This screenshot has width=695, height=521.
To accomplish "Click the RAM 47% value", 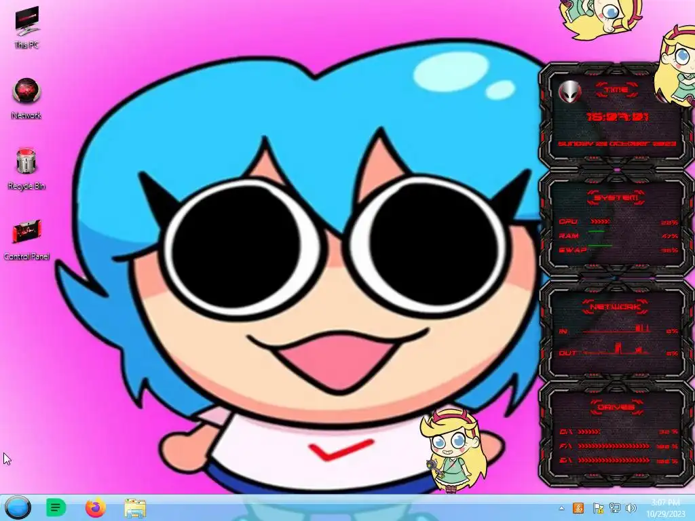I will click(x=669, y=236).
